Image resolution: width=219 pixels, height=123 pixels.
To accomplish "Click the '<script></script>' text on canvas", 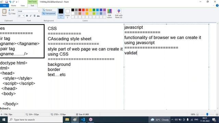I will [19, 83].
